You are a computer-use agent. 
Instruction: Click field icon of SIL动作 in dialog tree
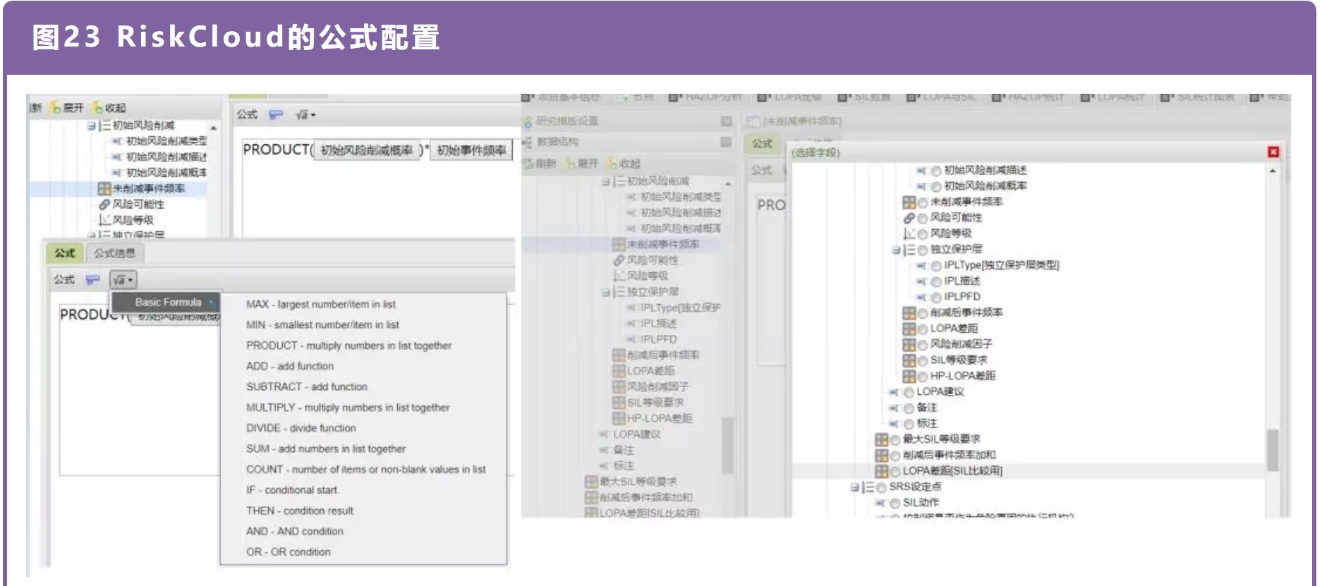point(881,503)
